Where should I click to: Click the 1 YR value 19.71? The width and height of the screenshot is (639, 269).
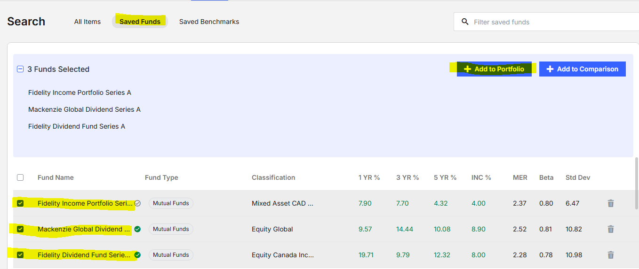tap(367, 255)
